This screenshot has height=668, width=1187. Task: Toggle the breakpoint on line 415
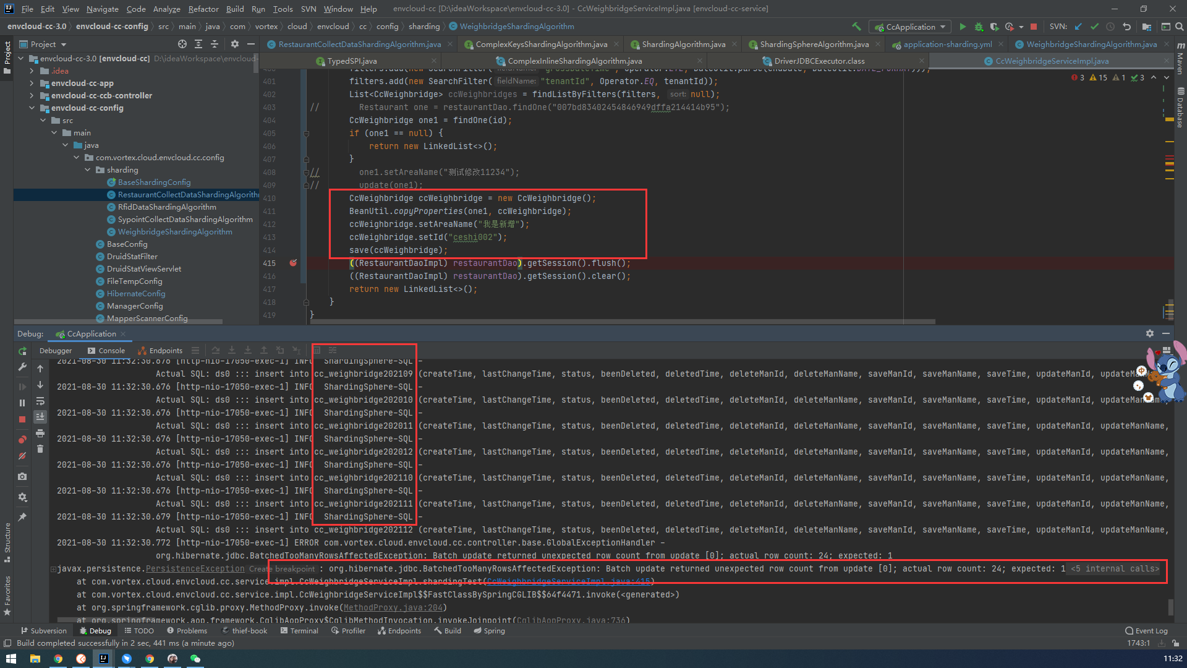(x=293, y=263)
